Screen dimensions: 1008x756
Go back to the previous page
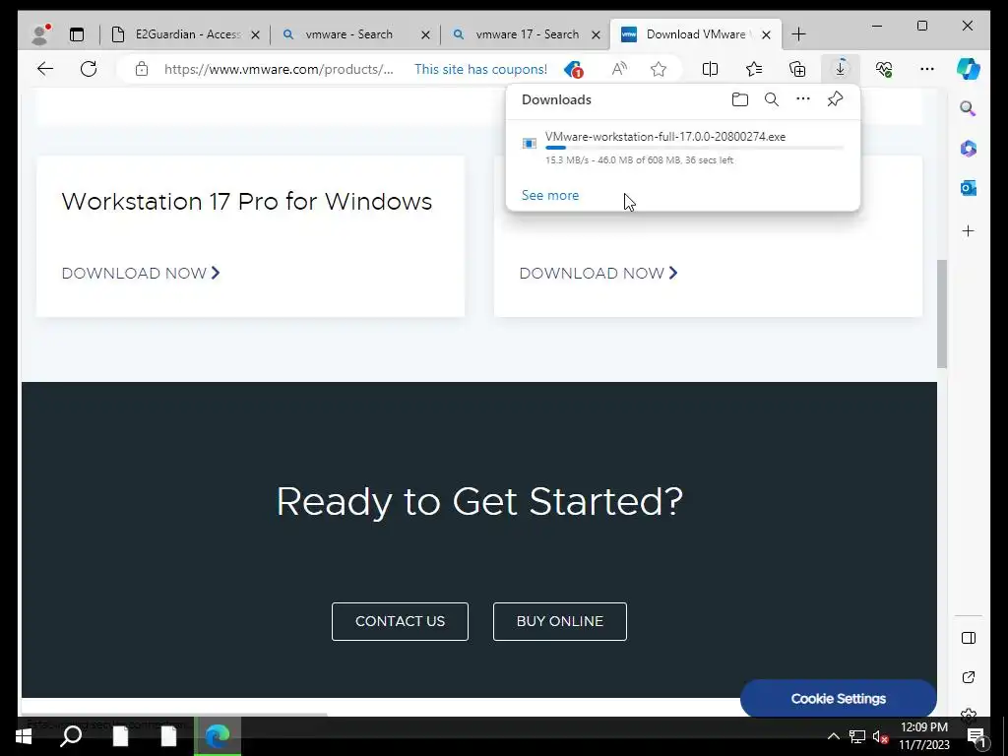click(45, 69)
